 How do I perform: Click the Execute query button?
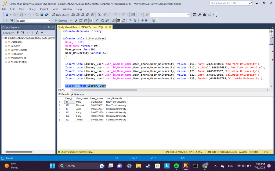coord(61,21)
